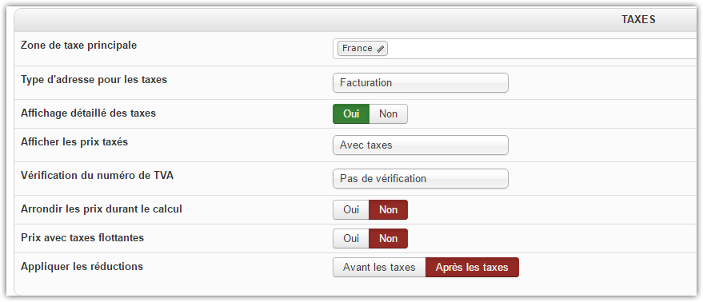Screen dimensions: 703x302
Task: Expand the Pas de vérification TVA dropdown
Action: click(x=421, y=179)
